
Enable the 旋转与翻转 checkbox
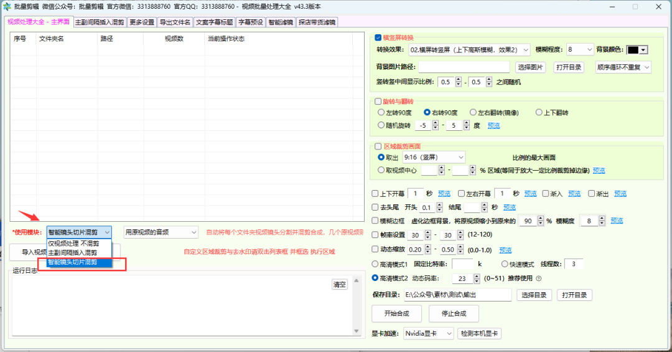pyautogui.click(x=378, y=101)
